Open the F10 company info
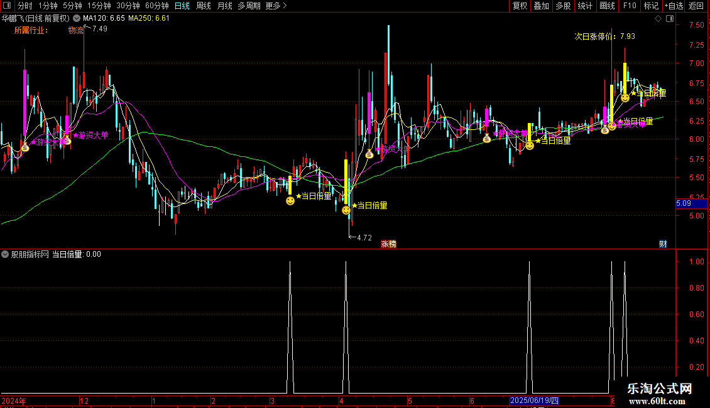This screenshot has width=710, height=408. coord(630,6)
